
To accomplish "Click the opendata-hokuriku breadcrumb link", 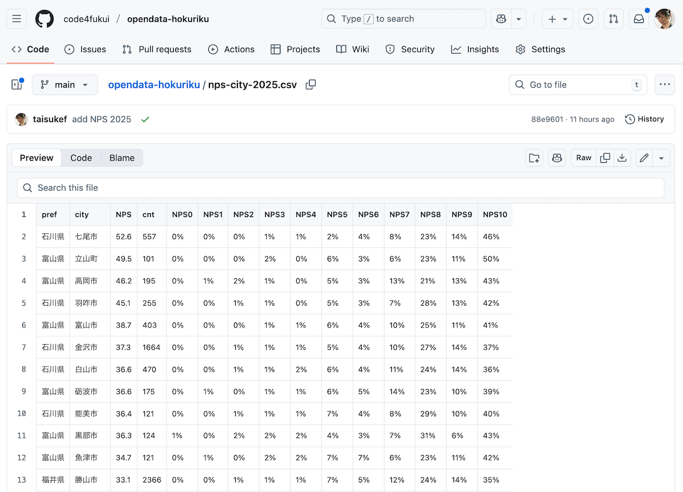I will click(154, 85).
